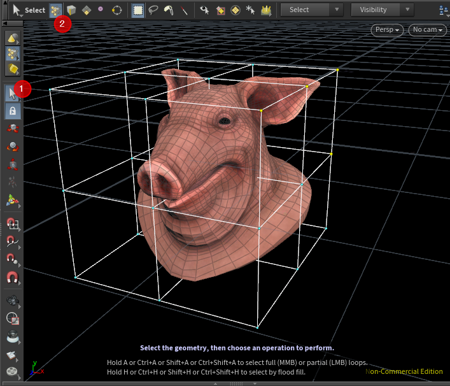Select the Rotate tool with sphere icon

[13, 147]
